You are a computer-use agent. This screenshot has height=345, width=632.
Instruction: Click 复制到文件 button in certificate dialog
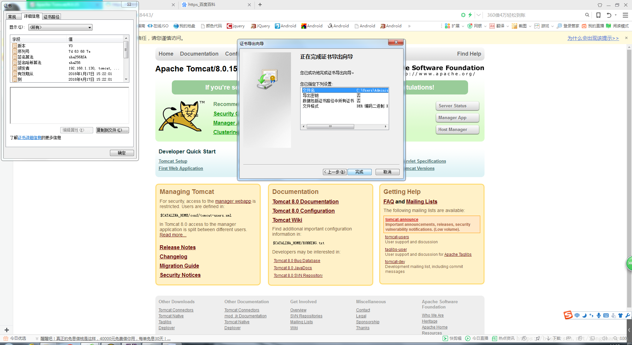[112, 130]
